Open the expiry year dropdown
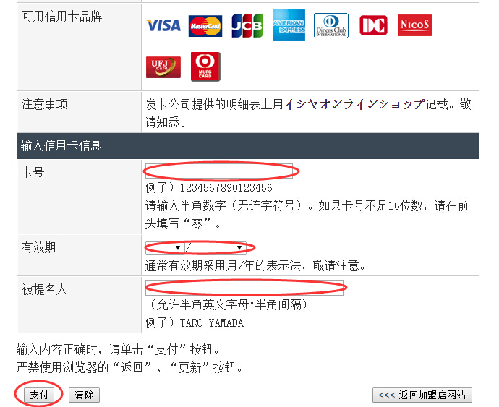 (x=221, y=248)
